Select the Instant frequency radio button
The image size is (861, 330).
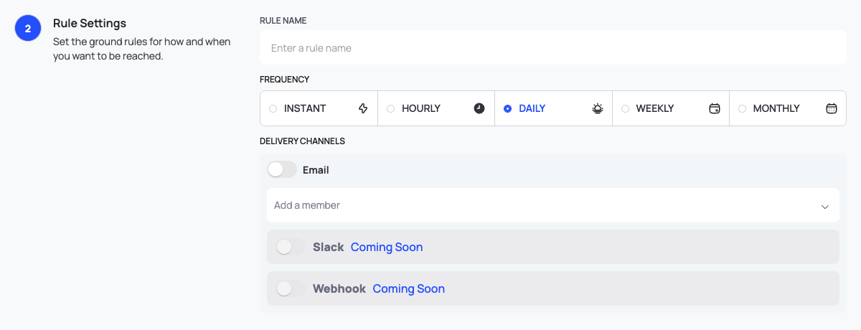(273, 109)
